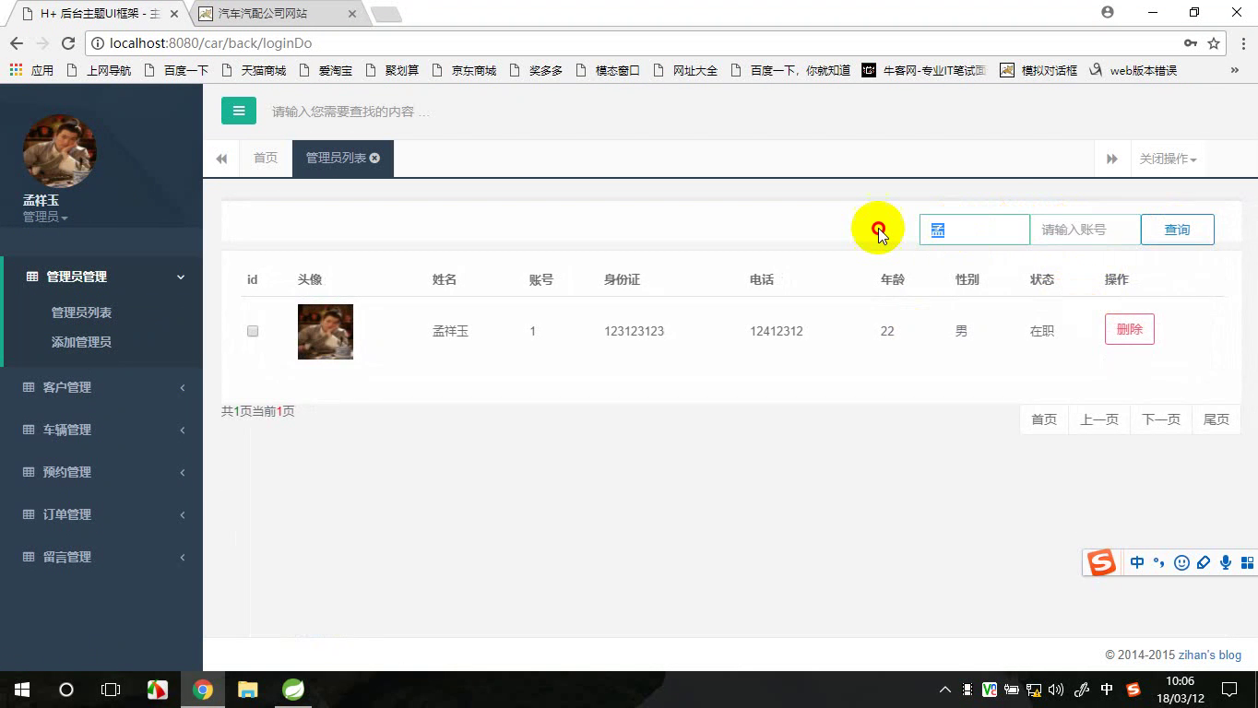Click the browser back arrow
The image size is (1258, 708).
click(16, 43)
